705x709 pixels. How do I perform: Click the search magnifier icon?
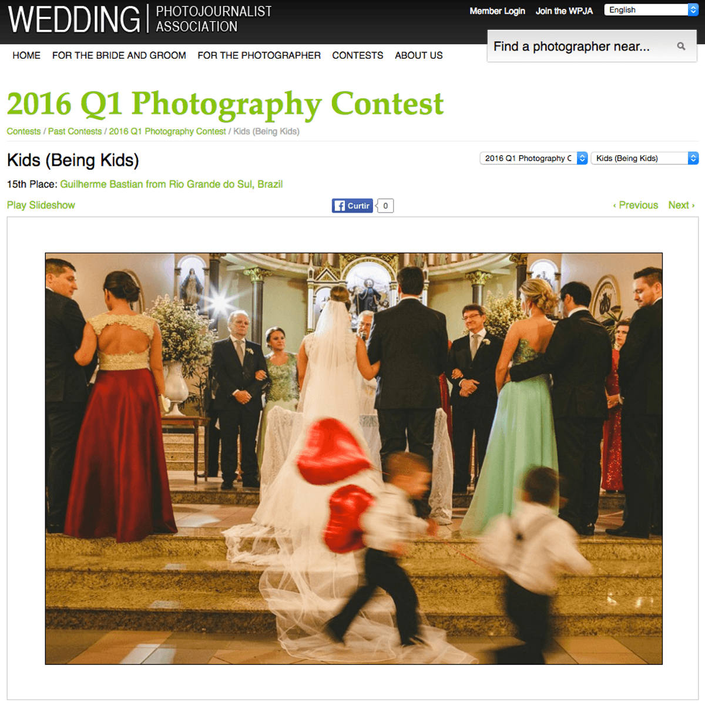pyautogui.click(x=681, y=46)
